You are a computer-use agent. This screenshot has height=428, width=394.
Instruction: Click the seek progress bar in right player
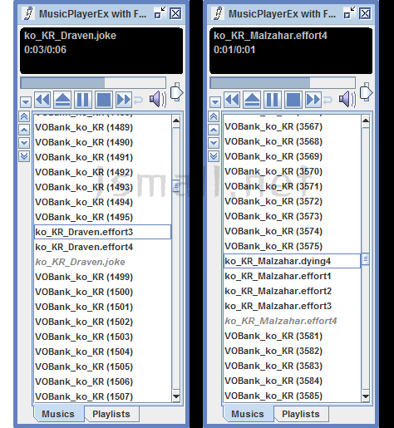(283, 83)
